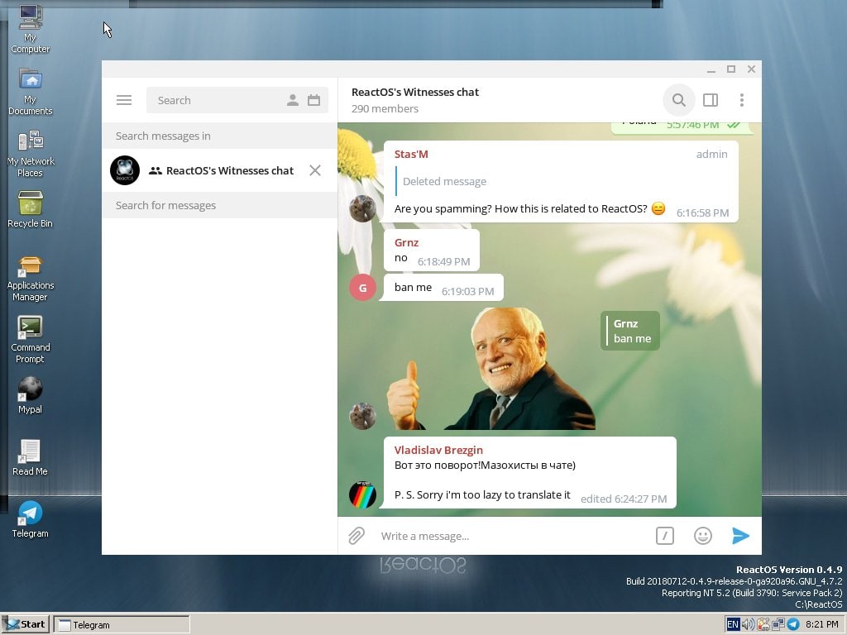Remove ReactOS's Witnesses chat search filter
This screenshot has width=847, height=635.
[315, 170]
